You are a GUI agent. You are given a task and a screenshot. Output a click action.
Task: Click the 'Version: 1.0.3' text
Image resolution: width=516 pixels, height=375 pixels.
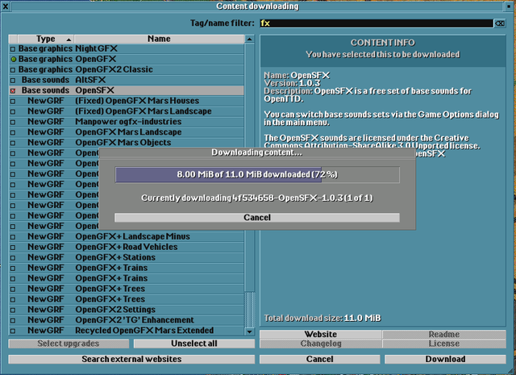click(x=292, y=83)
